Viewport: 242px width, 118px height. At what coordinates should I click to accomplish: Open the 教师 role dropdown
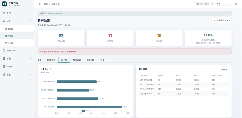pyautogui.click(x=223, y=4)
